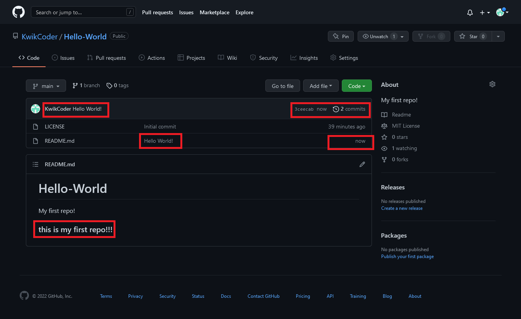
Task: Open README.md row's Hello World! commit message
Action: pos(158,141)
